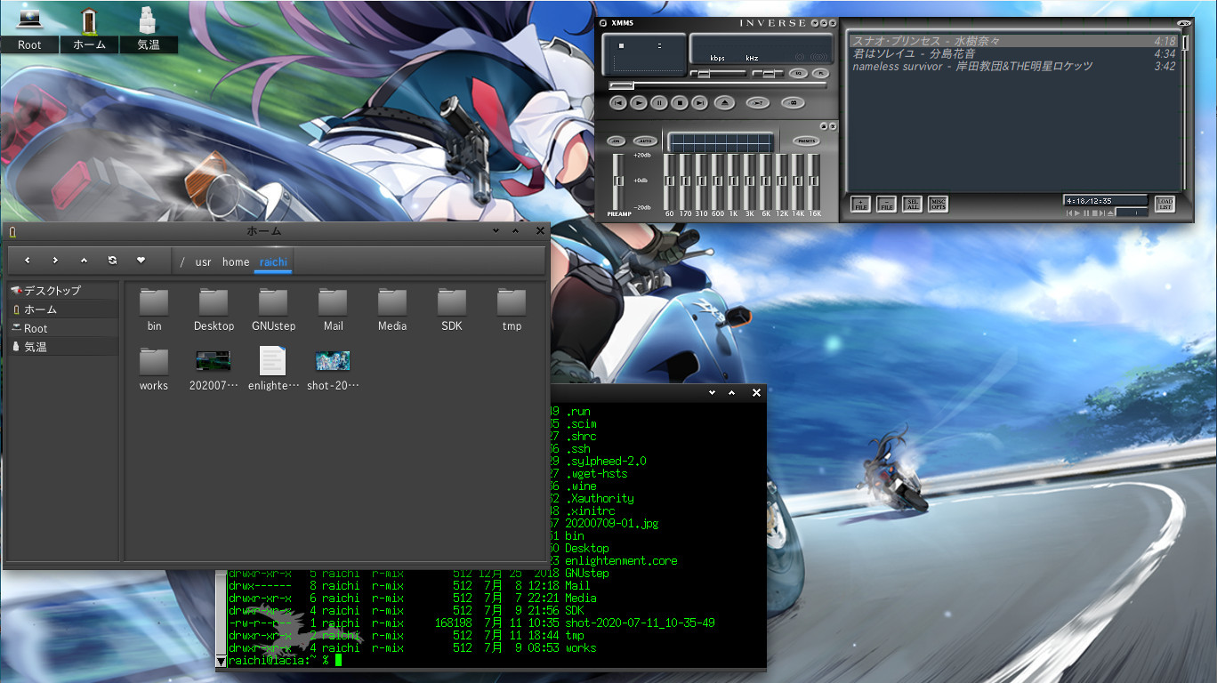Select the Mail folder icon
1217x683 pixels.
[x=333, y=302]
